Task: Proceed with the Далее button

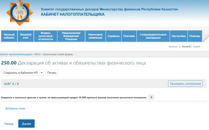Action: click(26, 124)
